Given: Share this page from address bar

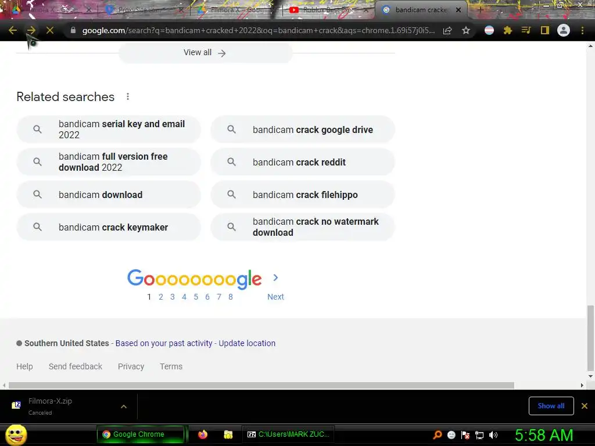Looking at the screenshot, I should point(447,30).
